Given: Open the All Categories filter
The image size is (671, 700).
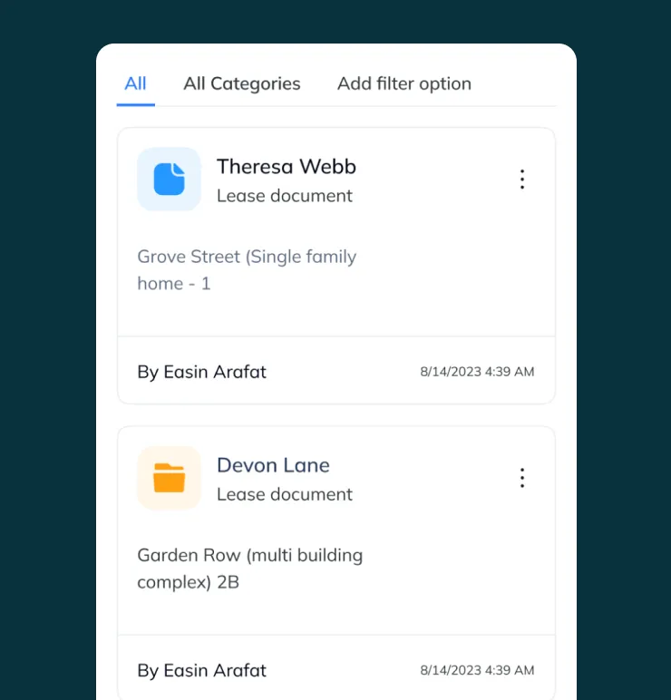Looking at the screenshot, I should coord(241,83).
